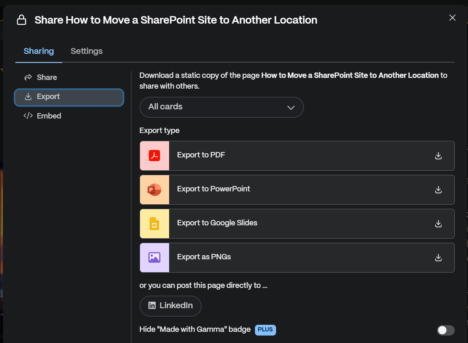Choose Export to Google Slides

(x=297, y=224)
